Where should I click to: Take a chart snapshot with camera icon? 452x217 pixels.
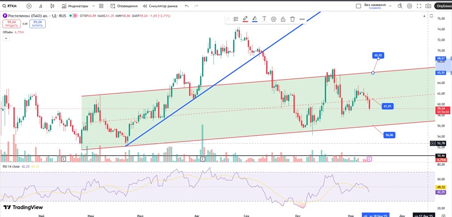pyautogui.click(x=428, y=6)
